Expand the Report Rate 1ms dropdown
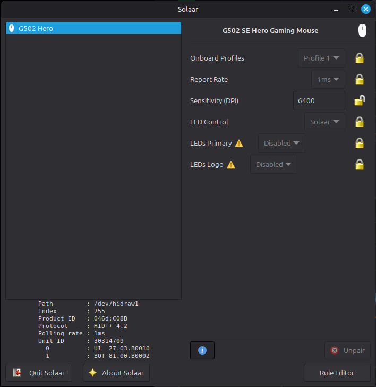Viewport: 376px width, 387px height. coord(328,79)
